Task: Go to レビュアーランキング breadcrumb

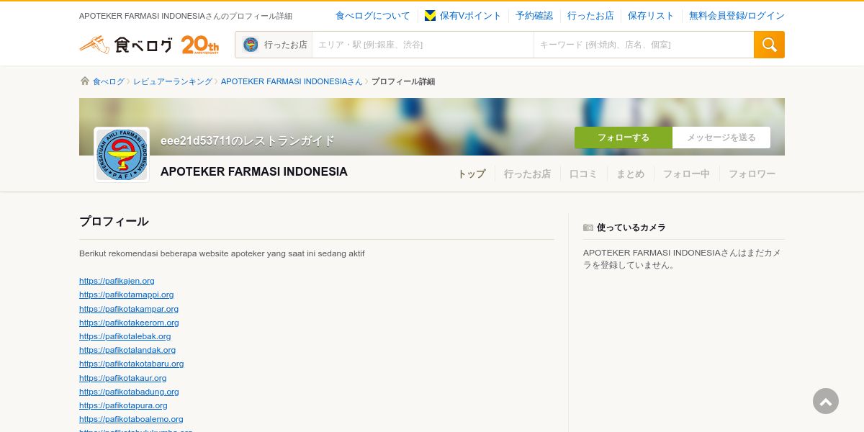Action: pos(173,81)
